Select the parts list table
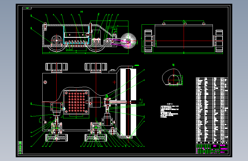This screenshot has height=161, width=248. tap(212, 111)
